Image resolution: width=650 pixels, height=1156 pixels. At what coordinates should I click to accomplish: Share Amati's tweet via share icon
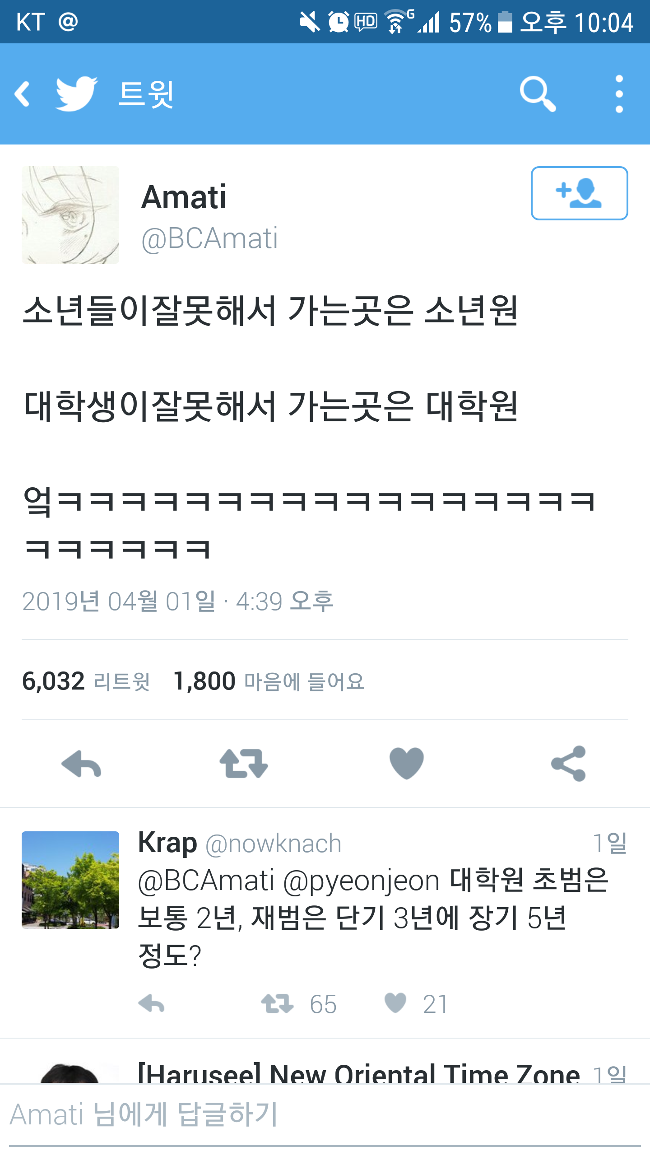568,764
